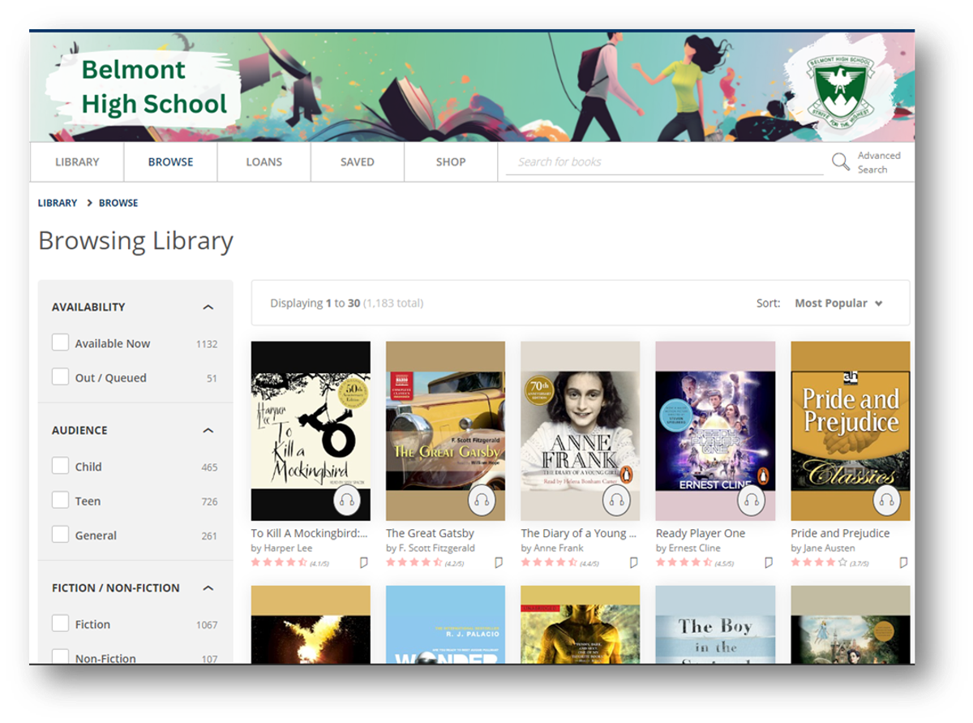Viewport: 973px width, 723px height.
Task: Open the Most Popular sort dropdown
Action: 838,303
